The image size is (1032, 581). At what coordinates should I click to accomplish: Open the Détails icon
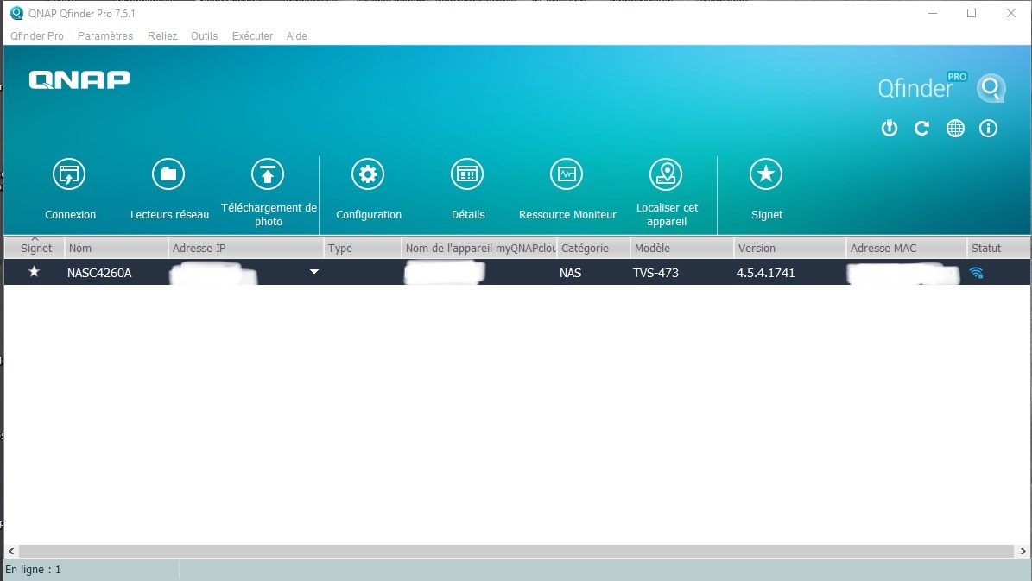pyautogui.click(x=467, y=174)
